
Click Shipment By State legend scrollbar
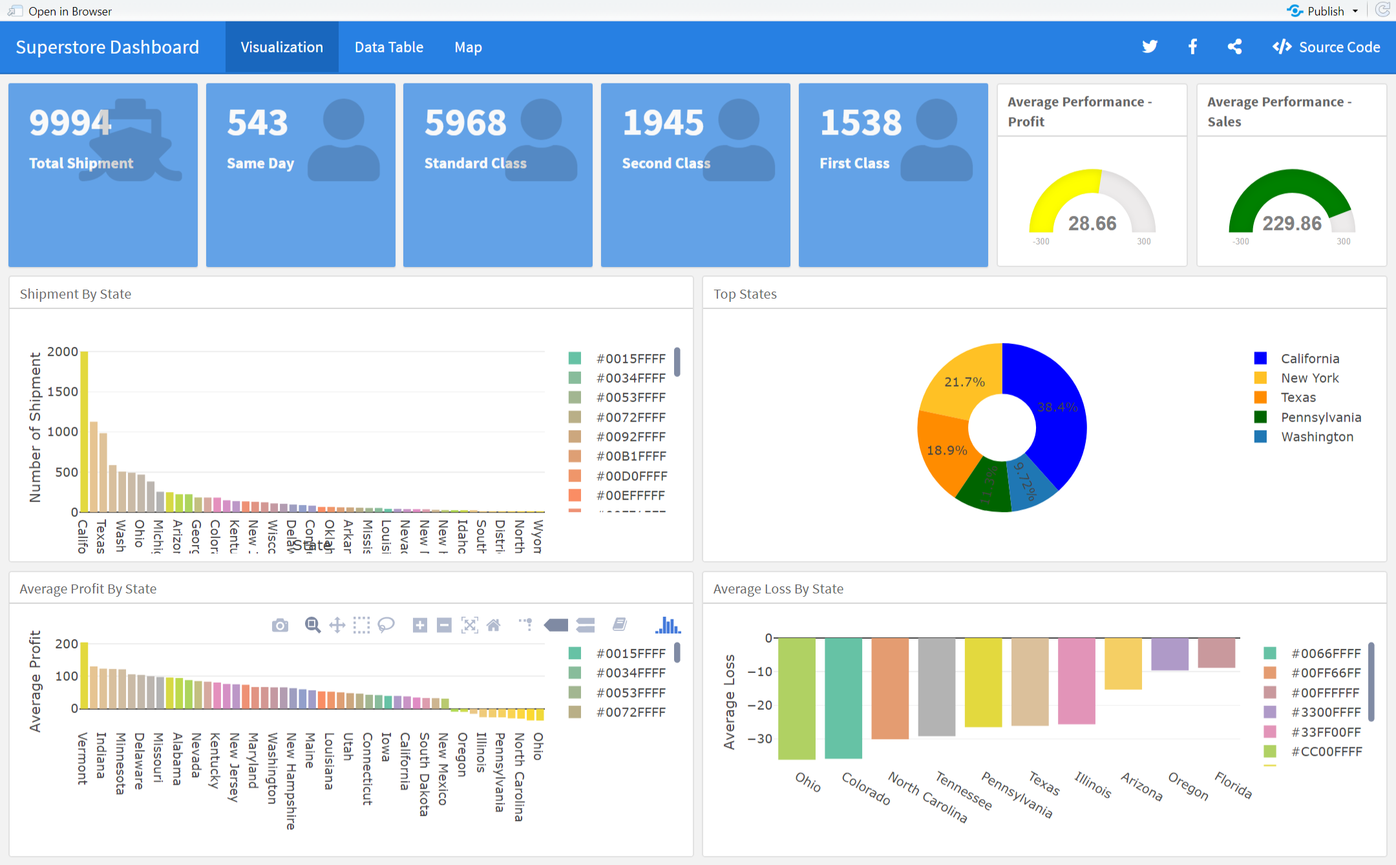pos(677,361)
